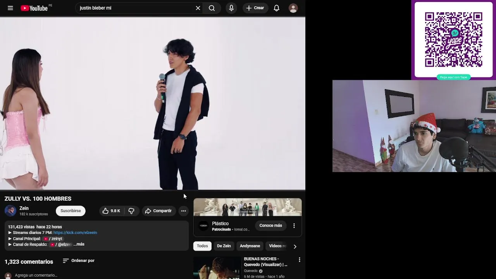Select the Andynsane filter chip

250,246
